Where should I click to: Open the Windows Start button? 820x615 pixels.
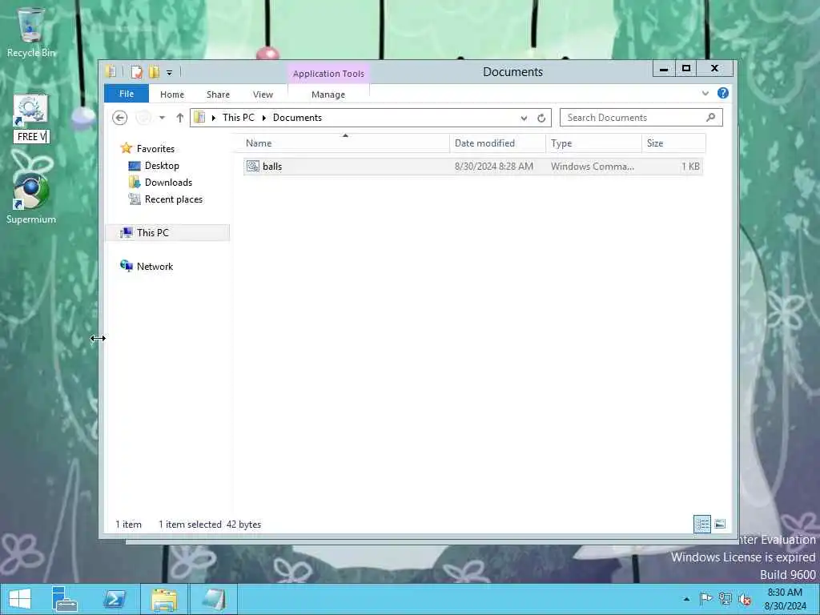[x=20, y=599]
